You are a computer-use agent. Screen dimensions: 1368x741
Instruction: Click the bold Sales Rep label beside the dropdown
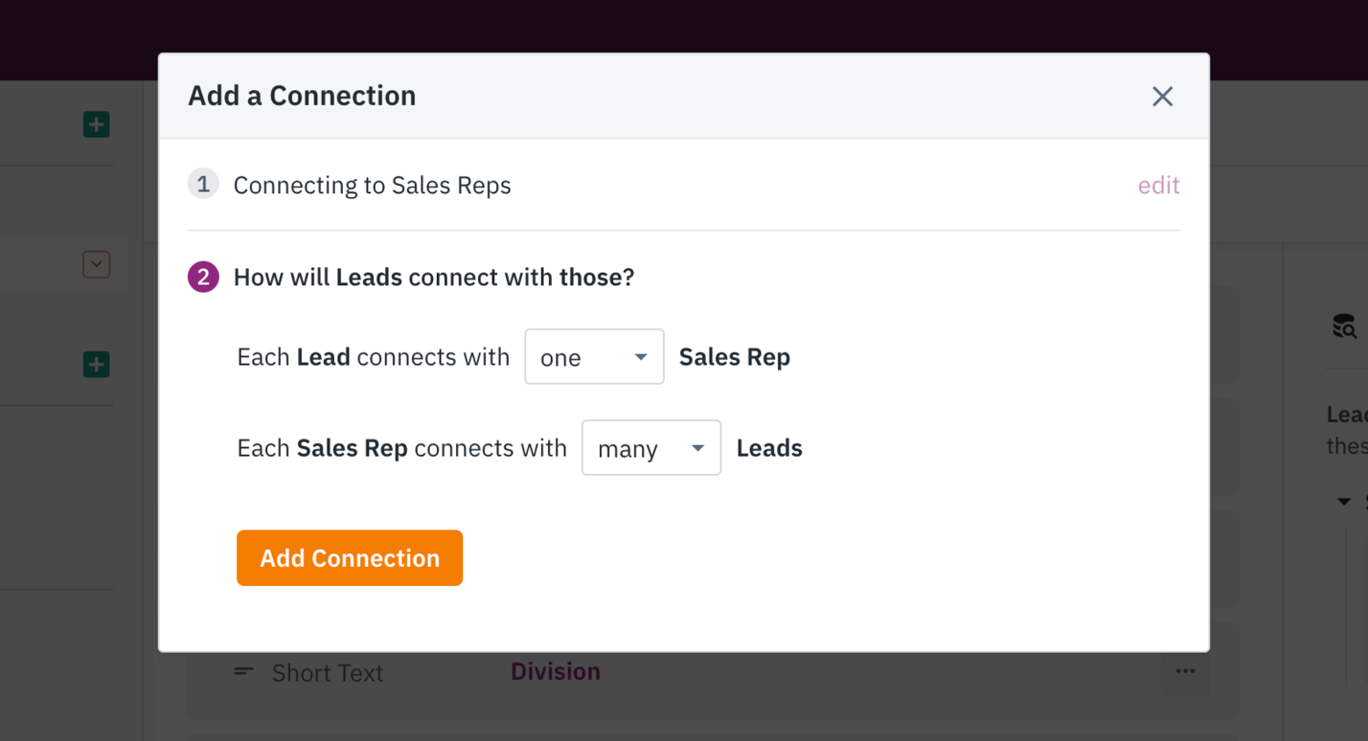[734, 356]
